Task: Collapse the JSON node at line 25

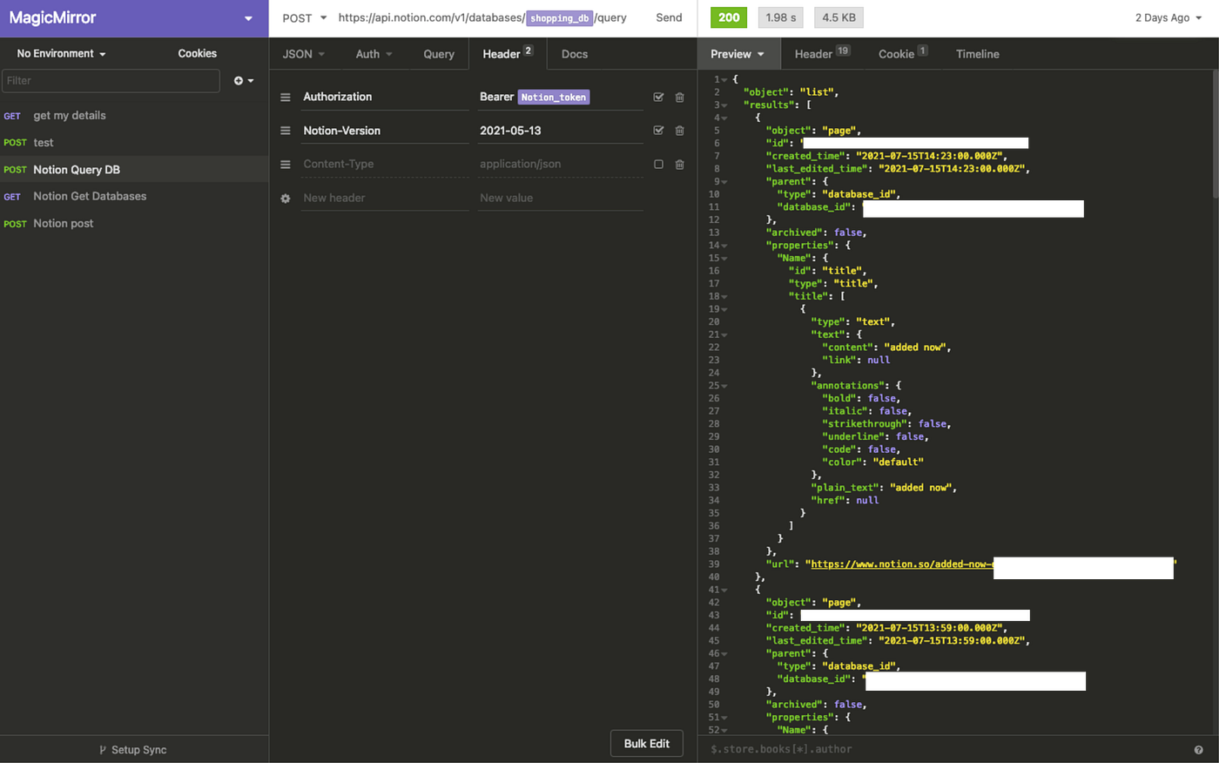Action: point(724,386)
